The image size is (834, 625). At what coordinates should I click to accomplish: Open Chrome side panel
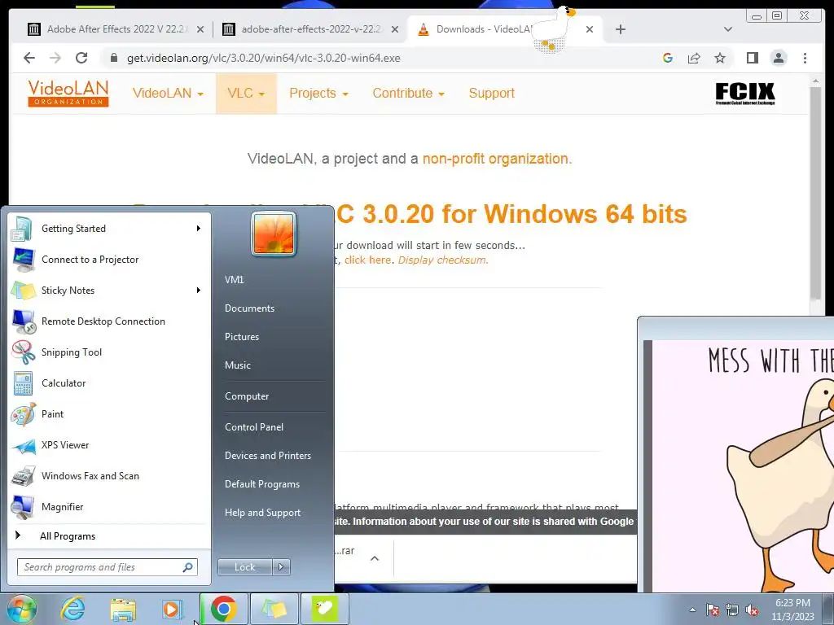752,58
